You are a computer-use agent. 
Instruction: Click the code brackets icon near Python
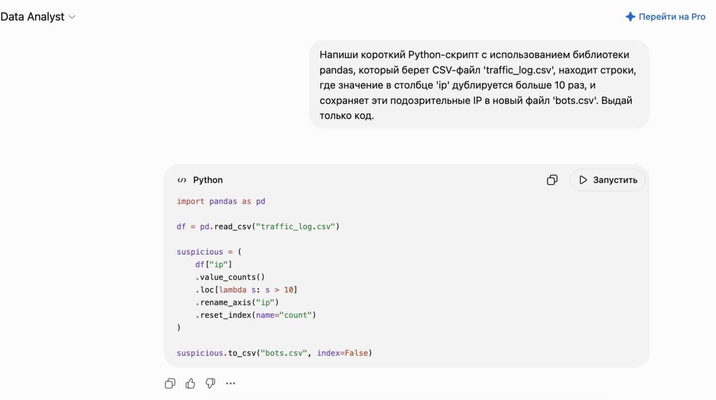click(182, 180)
